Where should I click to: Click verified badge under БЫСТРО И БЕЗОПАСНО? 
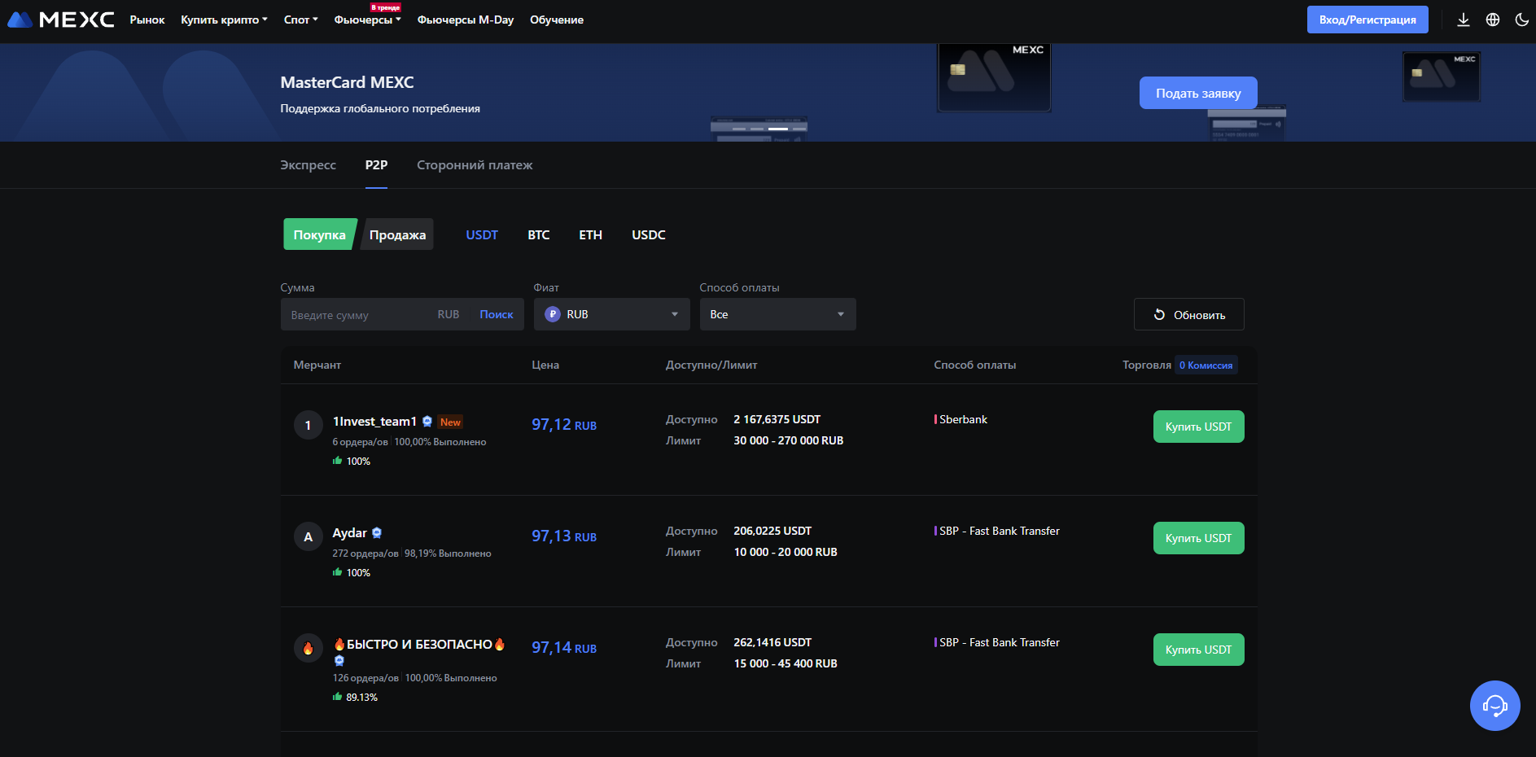[339, 660]
